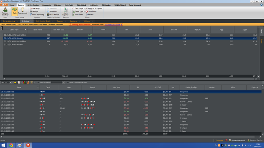
Task: Expand Game Type column header arrow
Action: pyautogui.click(x=25, y=30)
